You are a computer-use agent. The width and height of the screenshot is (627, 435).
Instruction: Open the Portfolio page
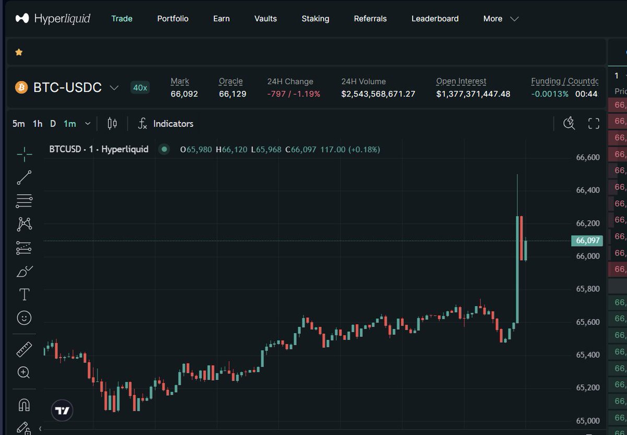173,18
